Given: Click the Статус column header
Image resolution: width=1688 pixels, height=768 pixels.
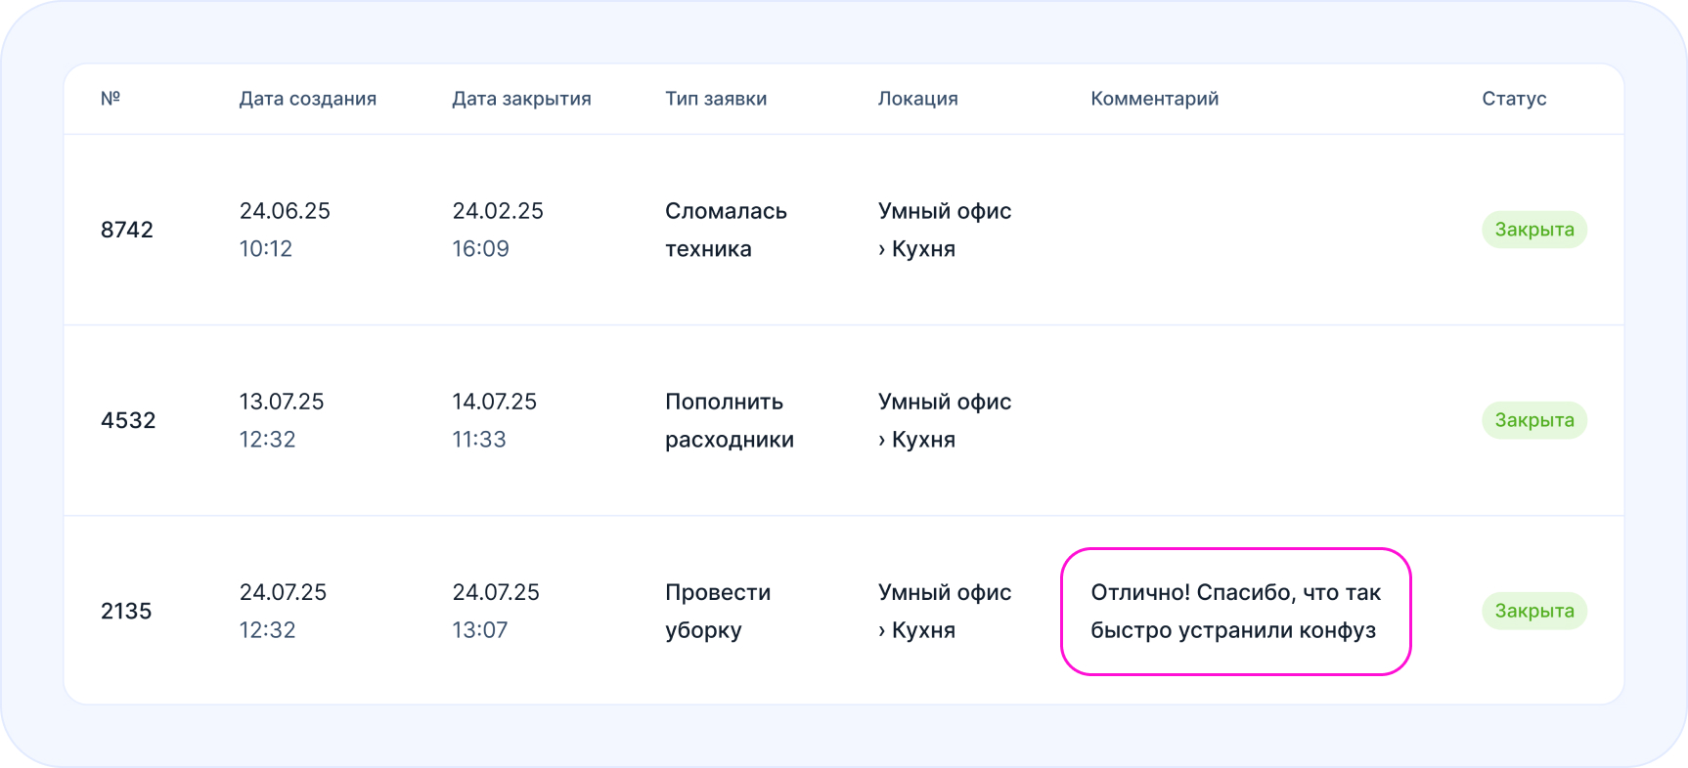Looking at the screenshot, I should coord(1514,99).
